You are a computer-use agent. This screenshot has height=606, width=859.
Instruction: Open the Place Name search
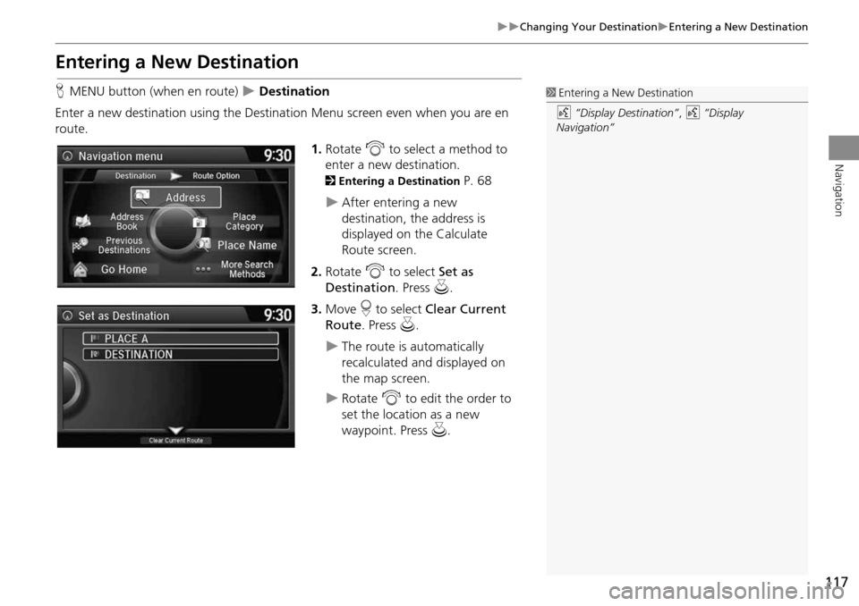coord(247,246)
